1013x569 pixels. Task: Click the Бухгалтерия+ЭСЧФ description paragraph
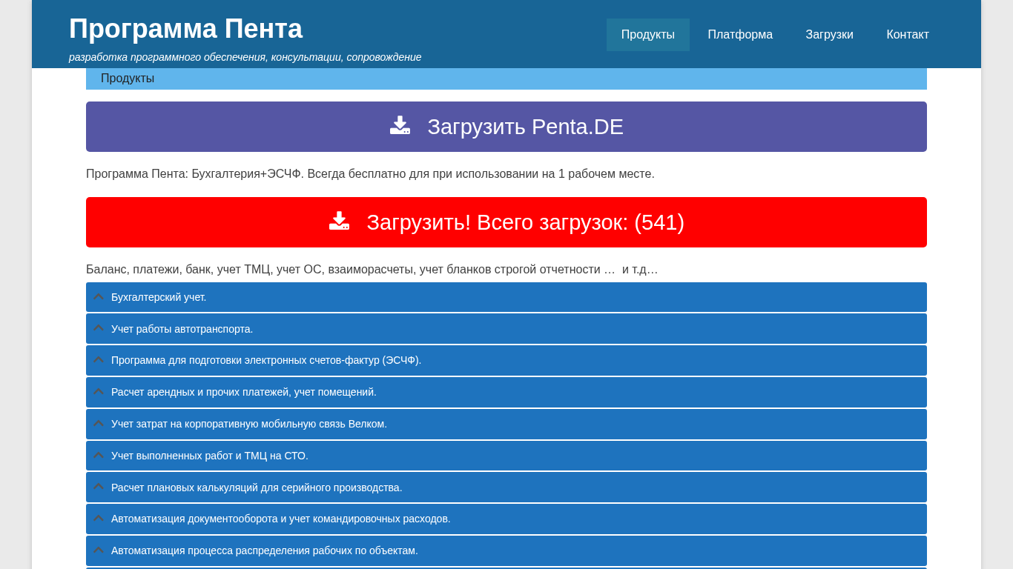370,174
